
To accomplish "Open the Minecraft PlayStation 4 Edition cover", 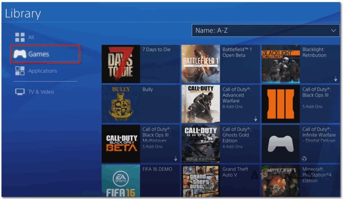I will click(281, 181).
